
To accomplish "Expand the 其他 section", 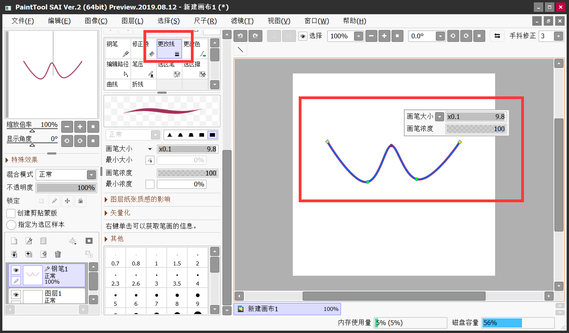I will click(x=114, y=239).
